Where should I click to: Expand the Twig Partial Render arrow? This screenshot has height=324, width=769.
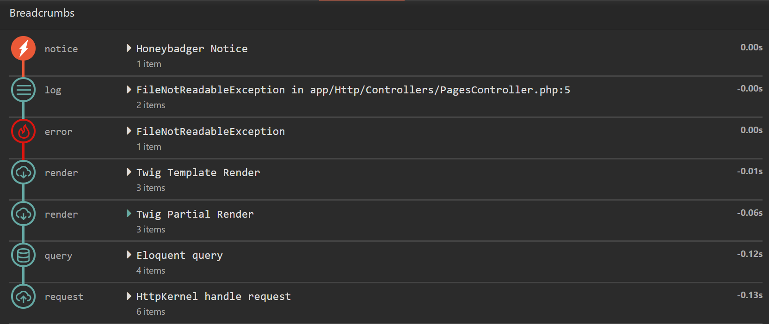coord(129,214)
